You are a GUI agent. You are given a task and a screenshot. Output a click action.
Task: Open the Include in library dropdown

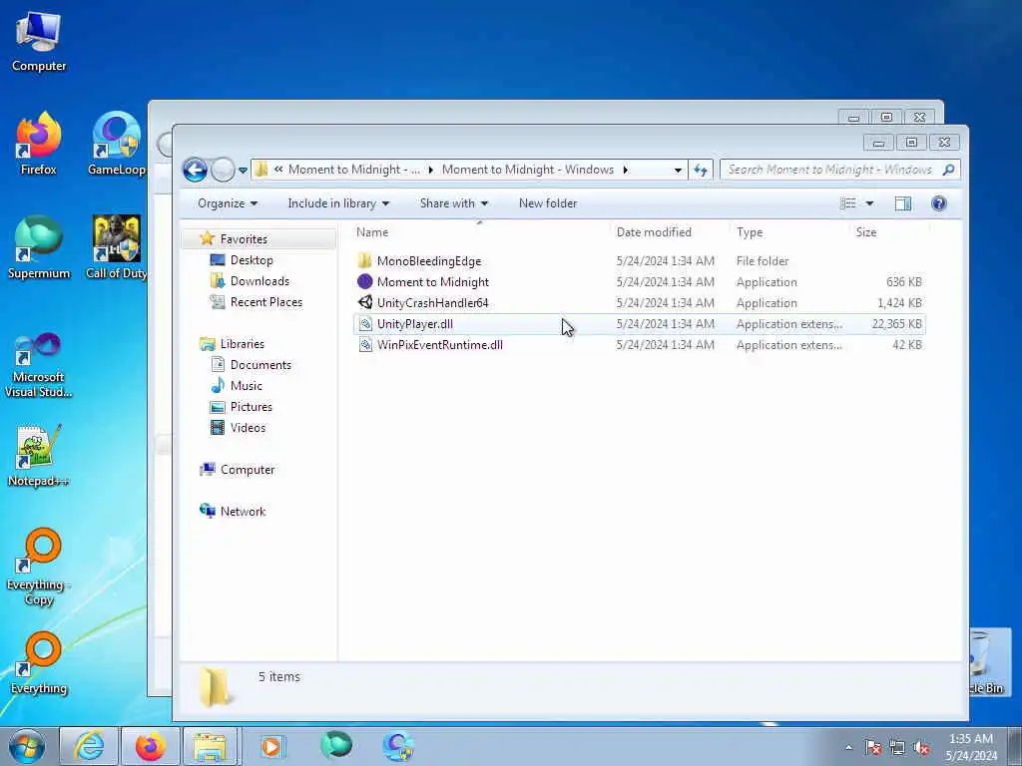pos(338,203)
